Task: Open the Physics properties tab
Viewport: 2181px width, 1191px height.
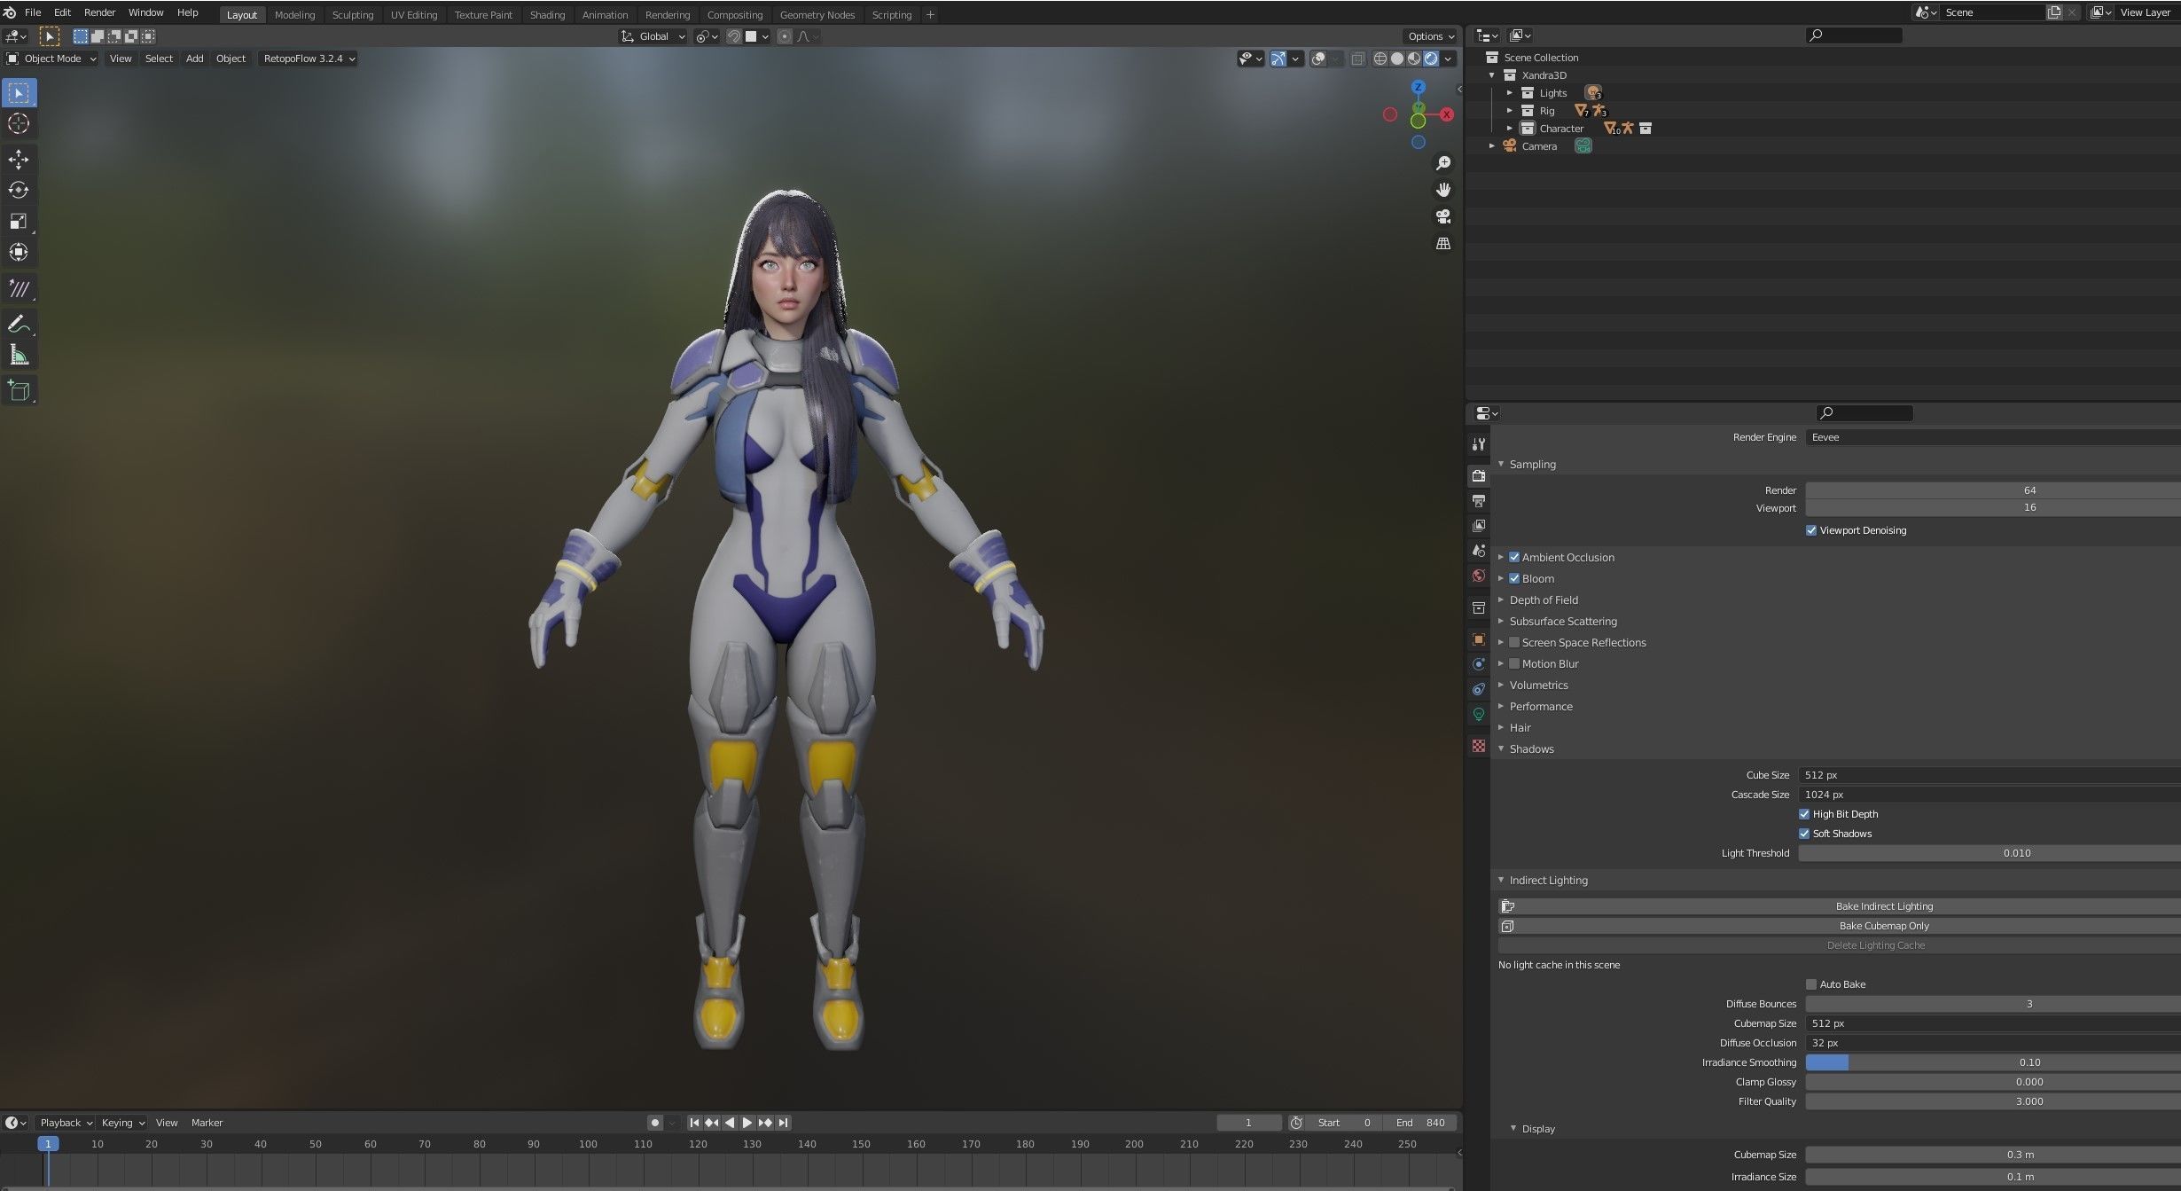Action: click(1478, 664)
